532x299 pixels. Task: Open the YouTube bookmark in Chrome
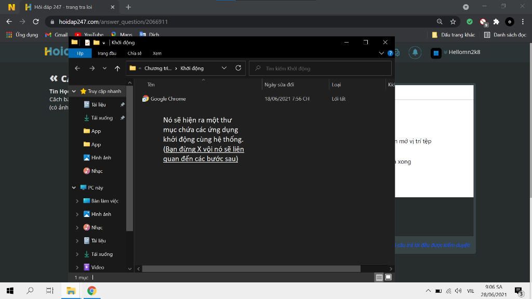(x=89, y=35)
